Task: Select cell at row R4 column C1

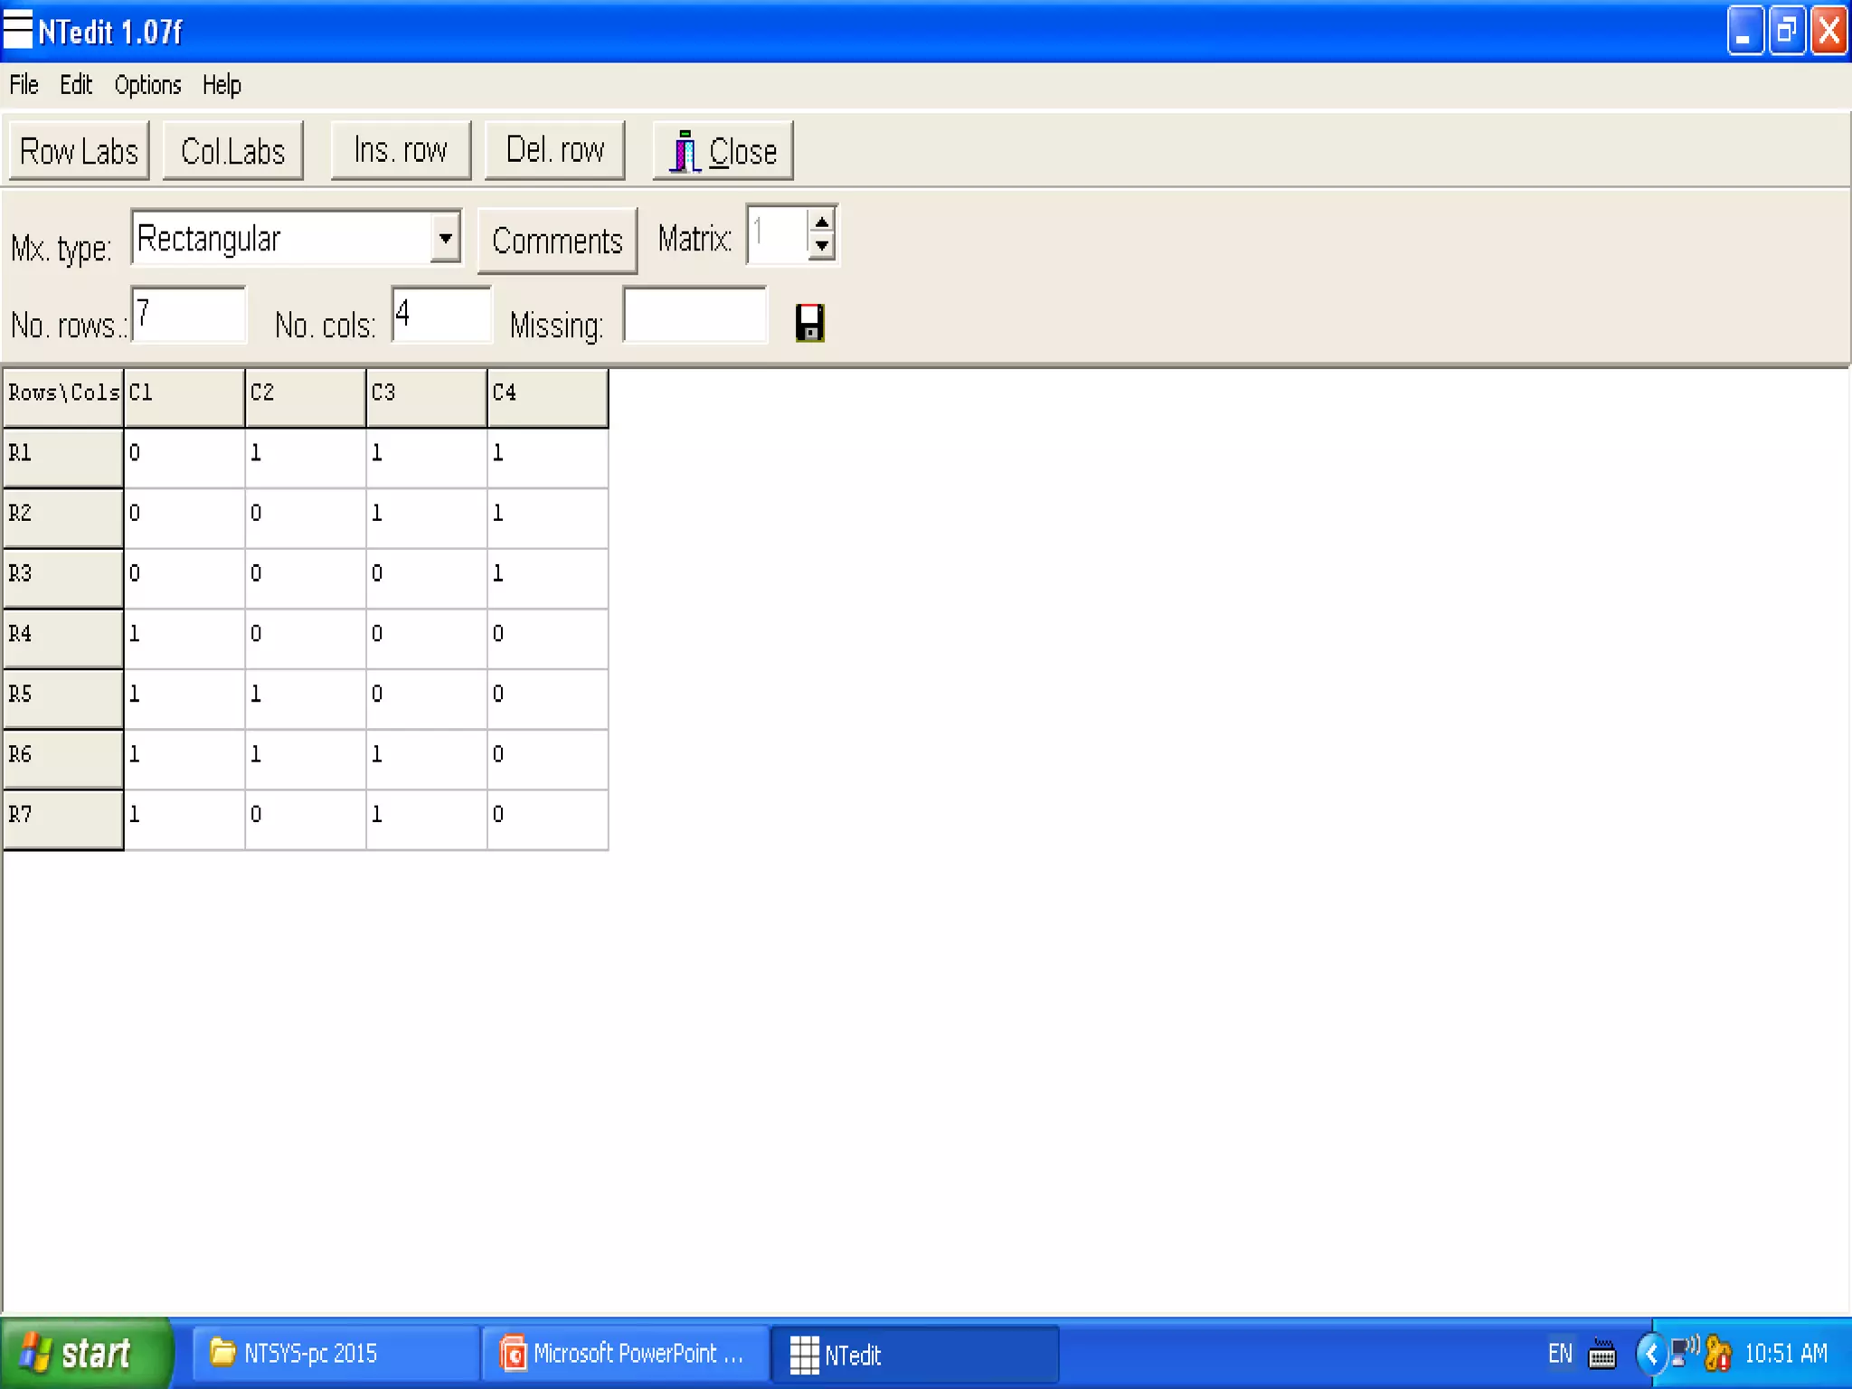Action: (184, 634)
